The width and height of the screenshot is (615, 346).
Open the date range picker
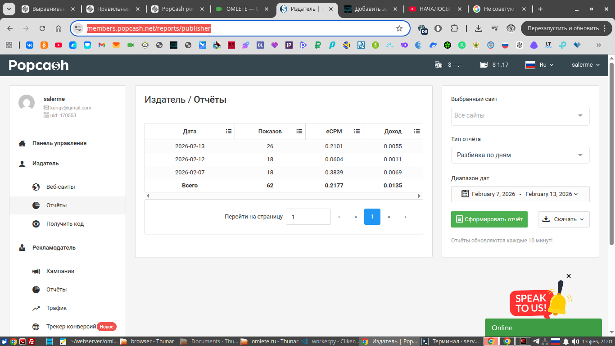coord(520,194)
